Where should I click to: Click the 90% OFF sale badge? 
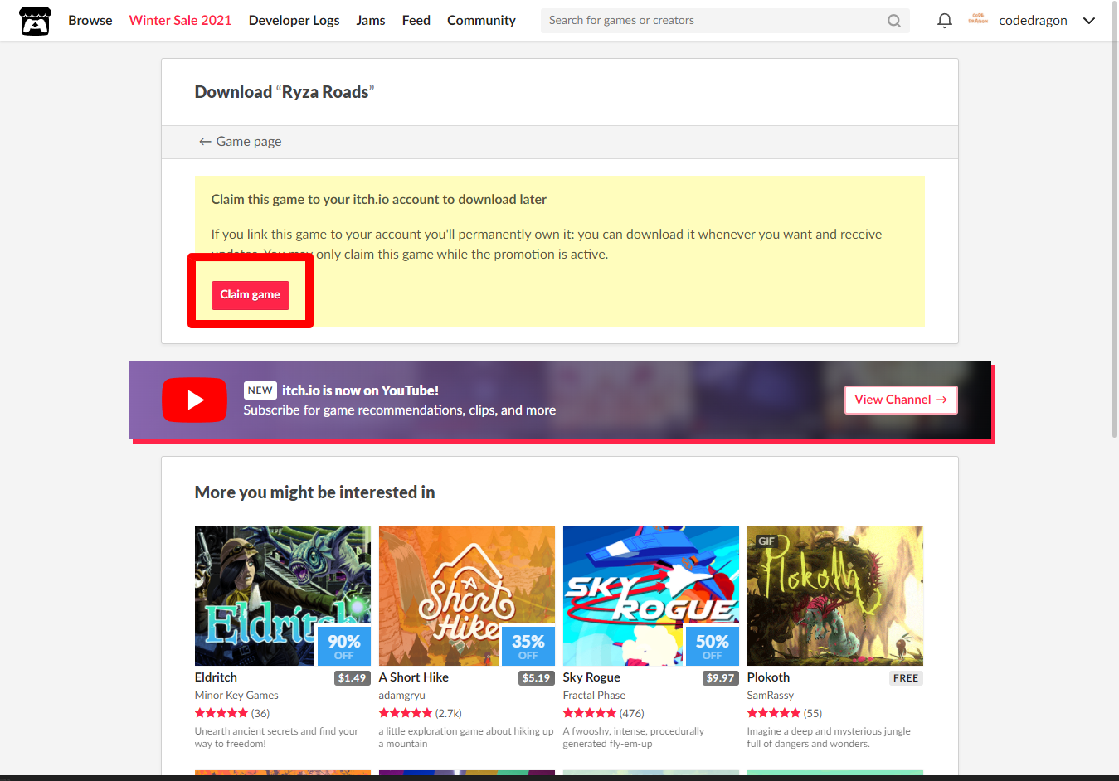pyautogui.click(x=344, y=646)
